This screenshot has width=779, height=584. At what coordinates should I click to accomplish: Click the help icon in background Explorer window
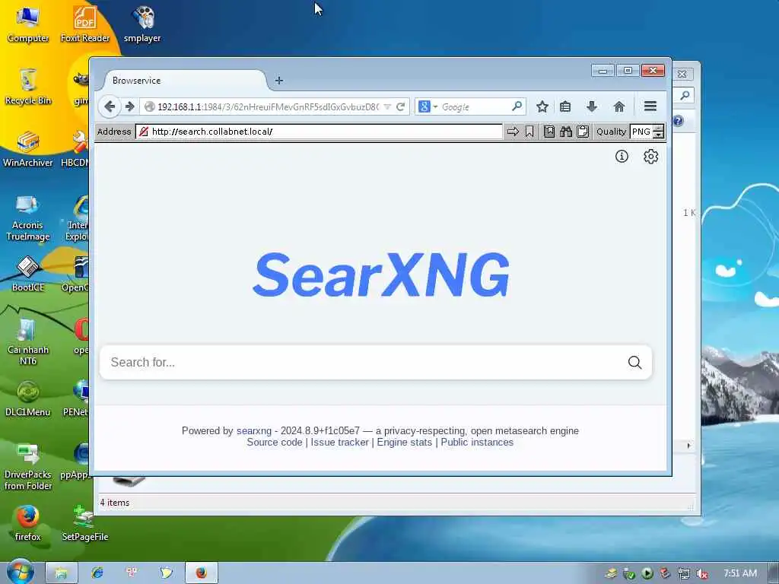point(679,121)
